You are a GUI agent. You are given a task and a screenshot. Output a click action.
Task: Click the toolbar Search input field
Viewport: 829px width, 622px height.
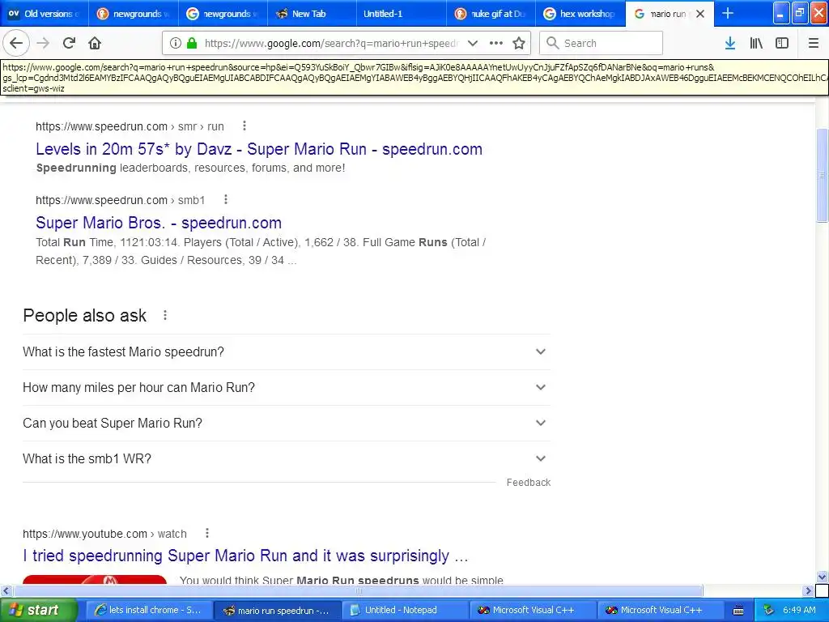602,44
